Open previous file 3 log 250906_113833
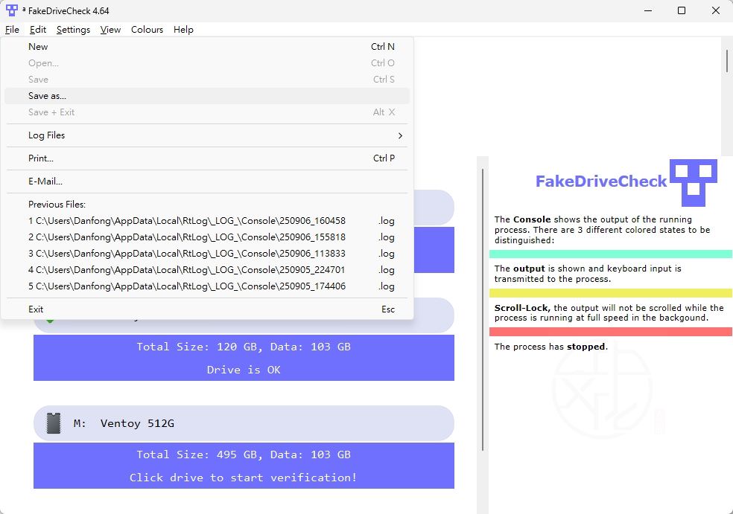The image size is (733, 514). click(207, 254)
